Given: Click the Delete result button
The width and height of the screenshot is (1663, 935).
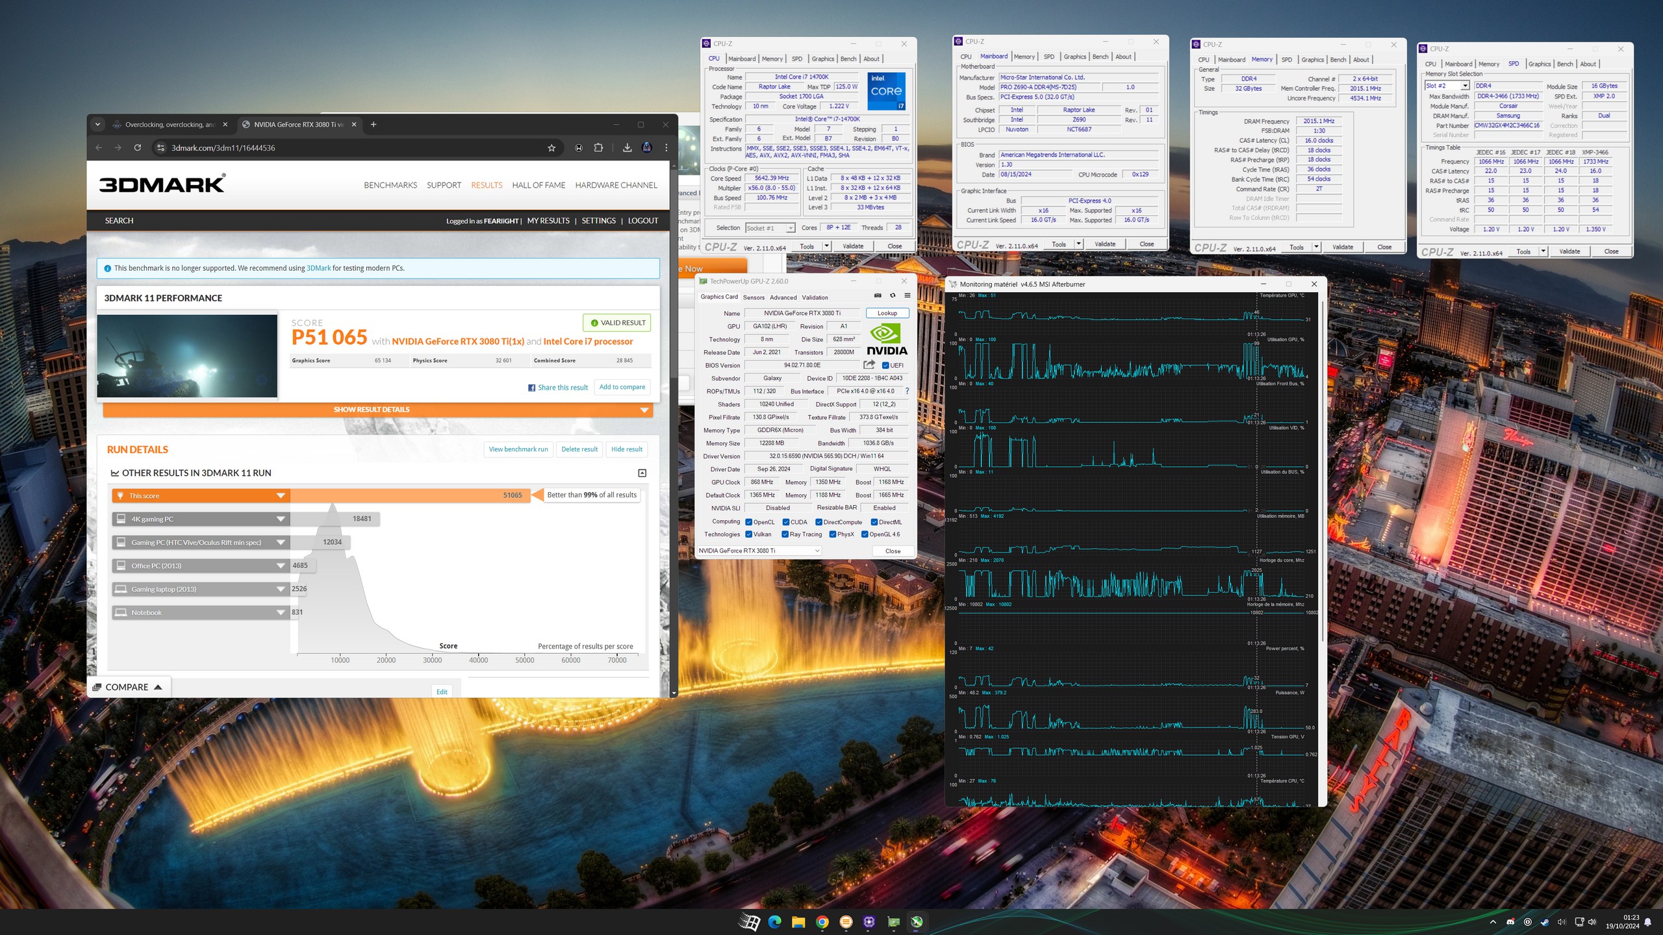Looking at the screenshot, I should pyautogui.click(x=579, y=449).
